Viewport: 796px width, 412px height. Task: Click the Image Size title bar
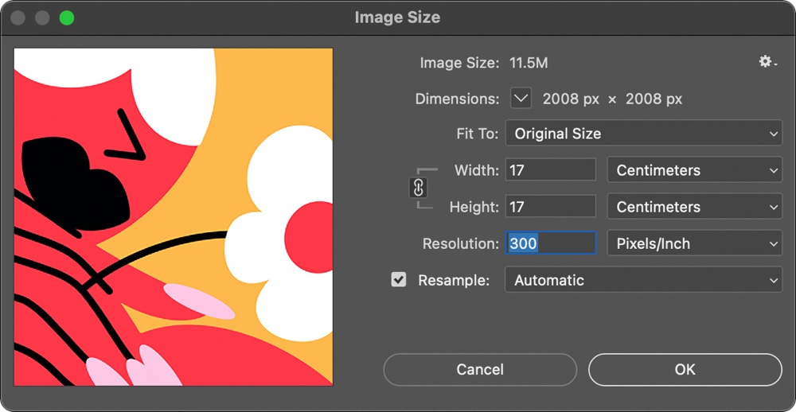(x=397, y=17)
